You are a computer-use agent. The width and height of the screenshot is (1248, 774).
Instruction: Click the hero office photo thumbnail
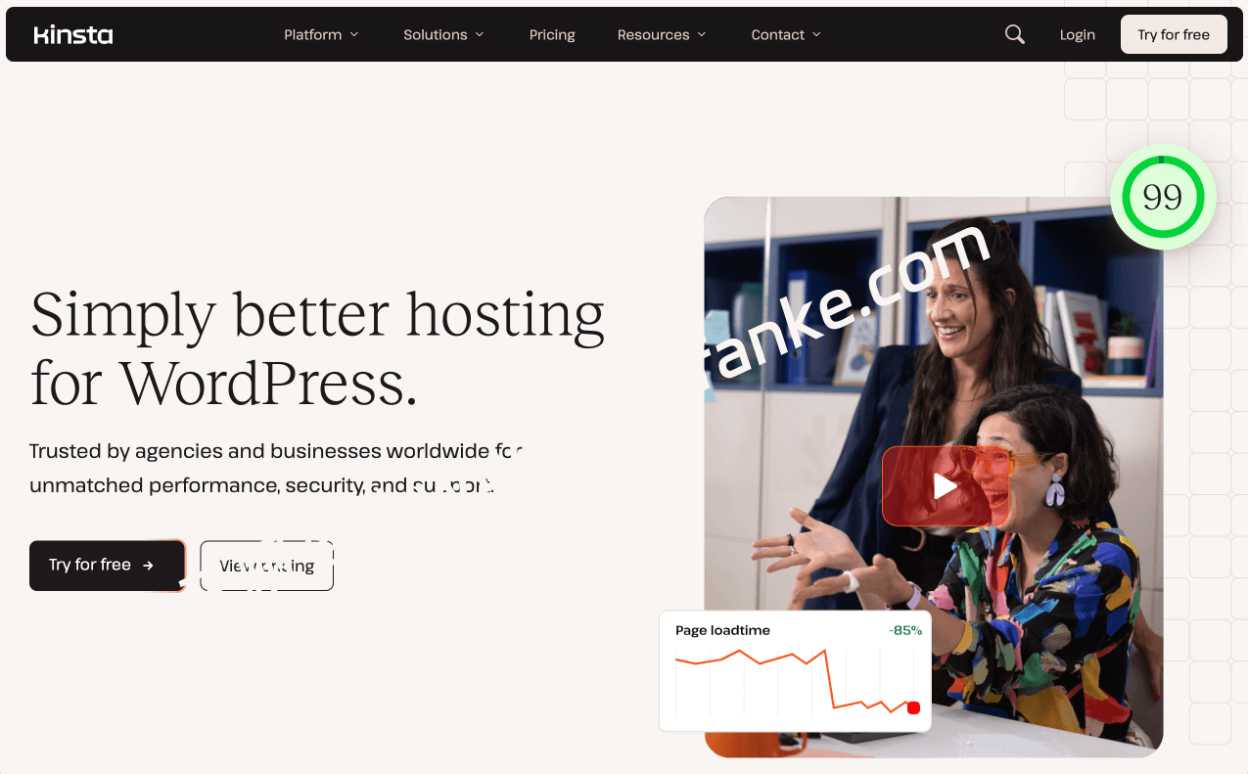coord(933,477)
